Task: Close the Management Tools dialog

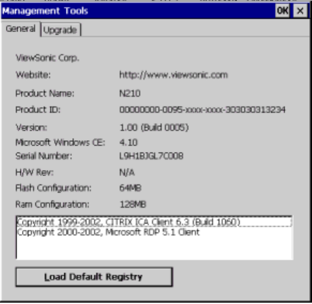Action: coord(300,11)
